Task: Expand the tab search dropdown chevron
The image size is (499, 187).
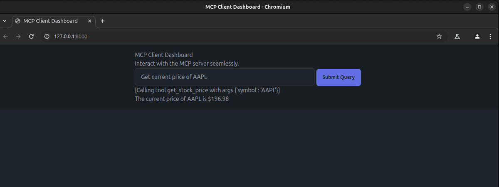Action: coord(5,21)
